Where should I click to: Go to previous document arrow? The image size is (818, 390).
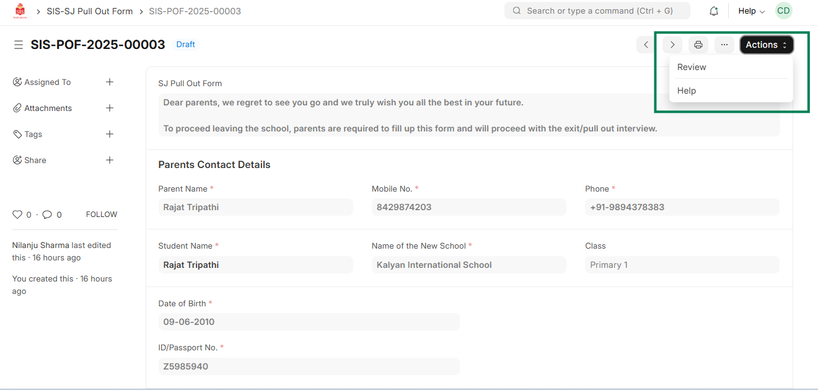(646, 45)
